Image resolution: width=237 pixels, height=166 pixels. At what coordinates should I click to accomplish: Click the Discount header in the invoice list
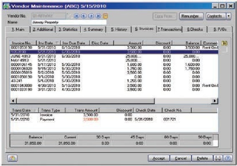click(157, 43)
